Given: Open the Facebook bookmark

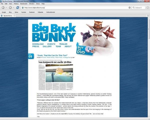Looking at the screenshot, I should point(32,12).
